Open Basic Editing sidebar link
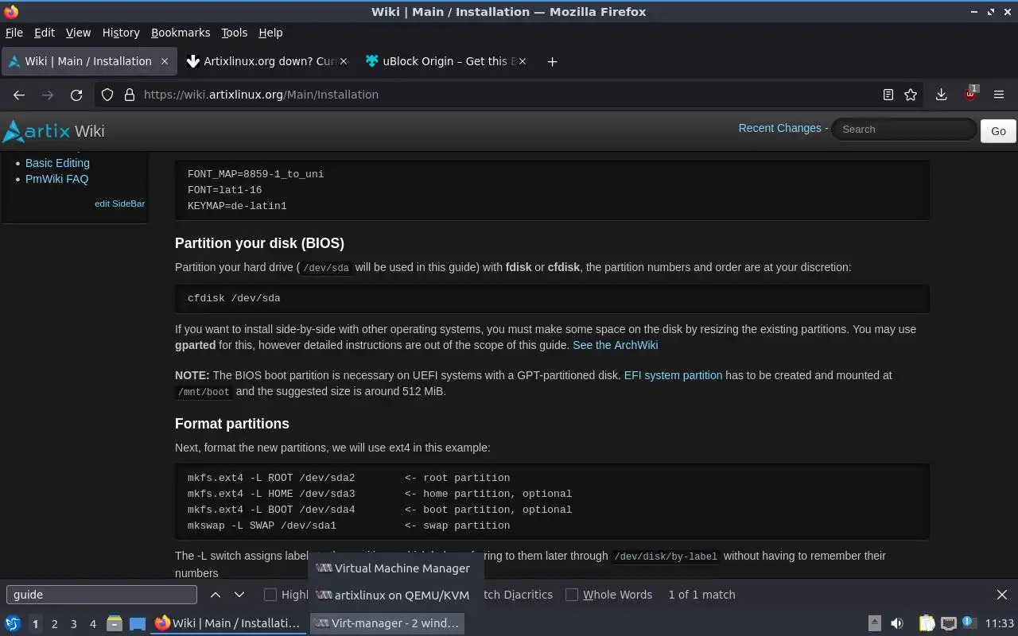 pos(57,163)
